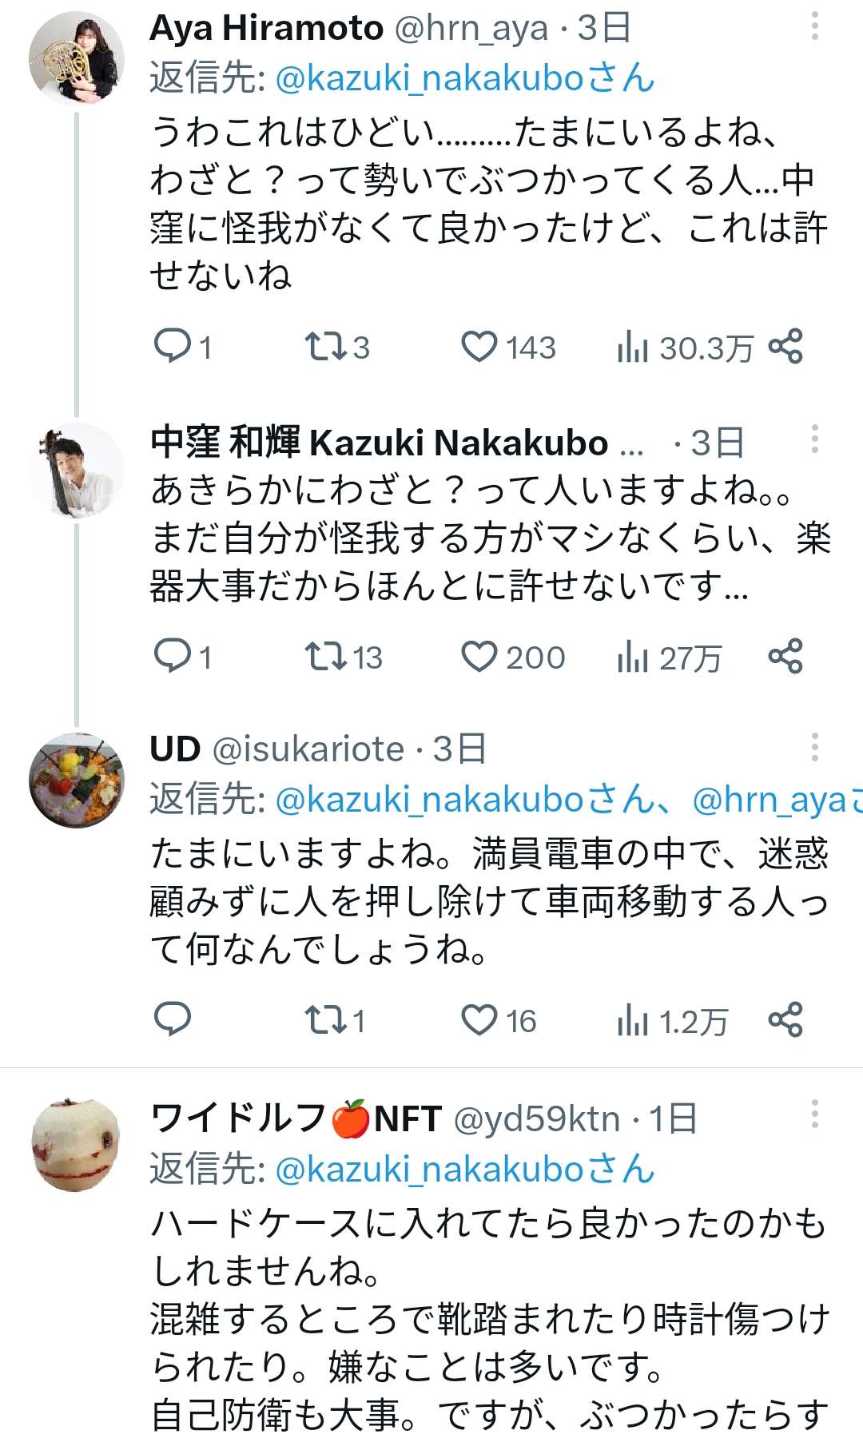Open more options for UD's tweet
The image size is (863, 1438).
click(x=814, y=747)
